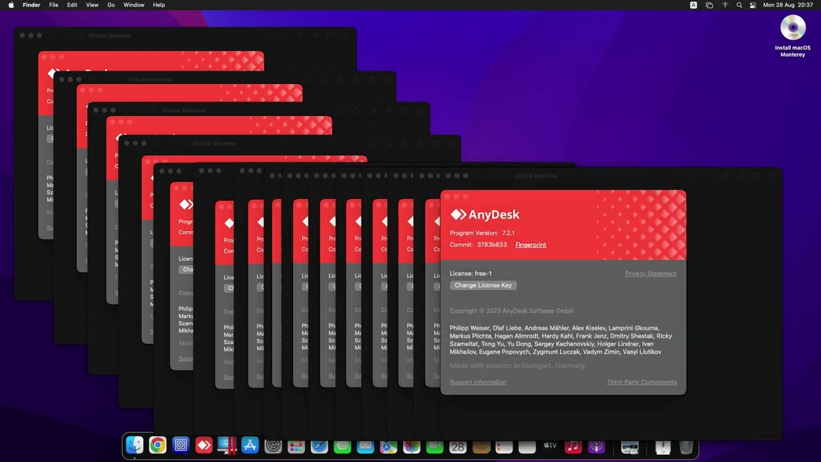
Task: Open AnyDesk from the Dock
Action: (204, 445)
